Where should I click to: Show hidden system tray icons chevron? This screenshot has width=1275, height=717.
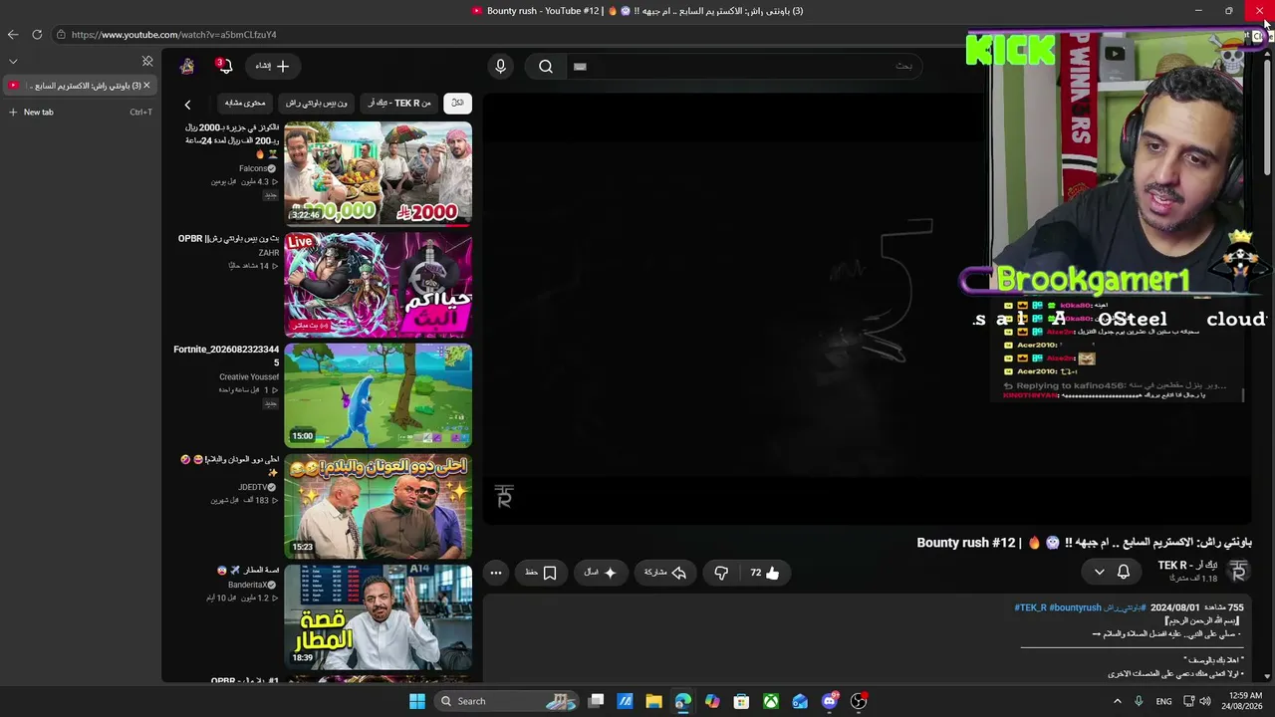click(1116, 701)
